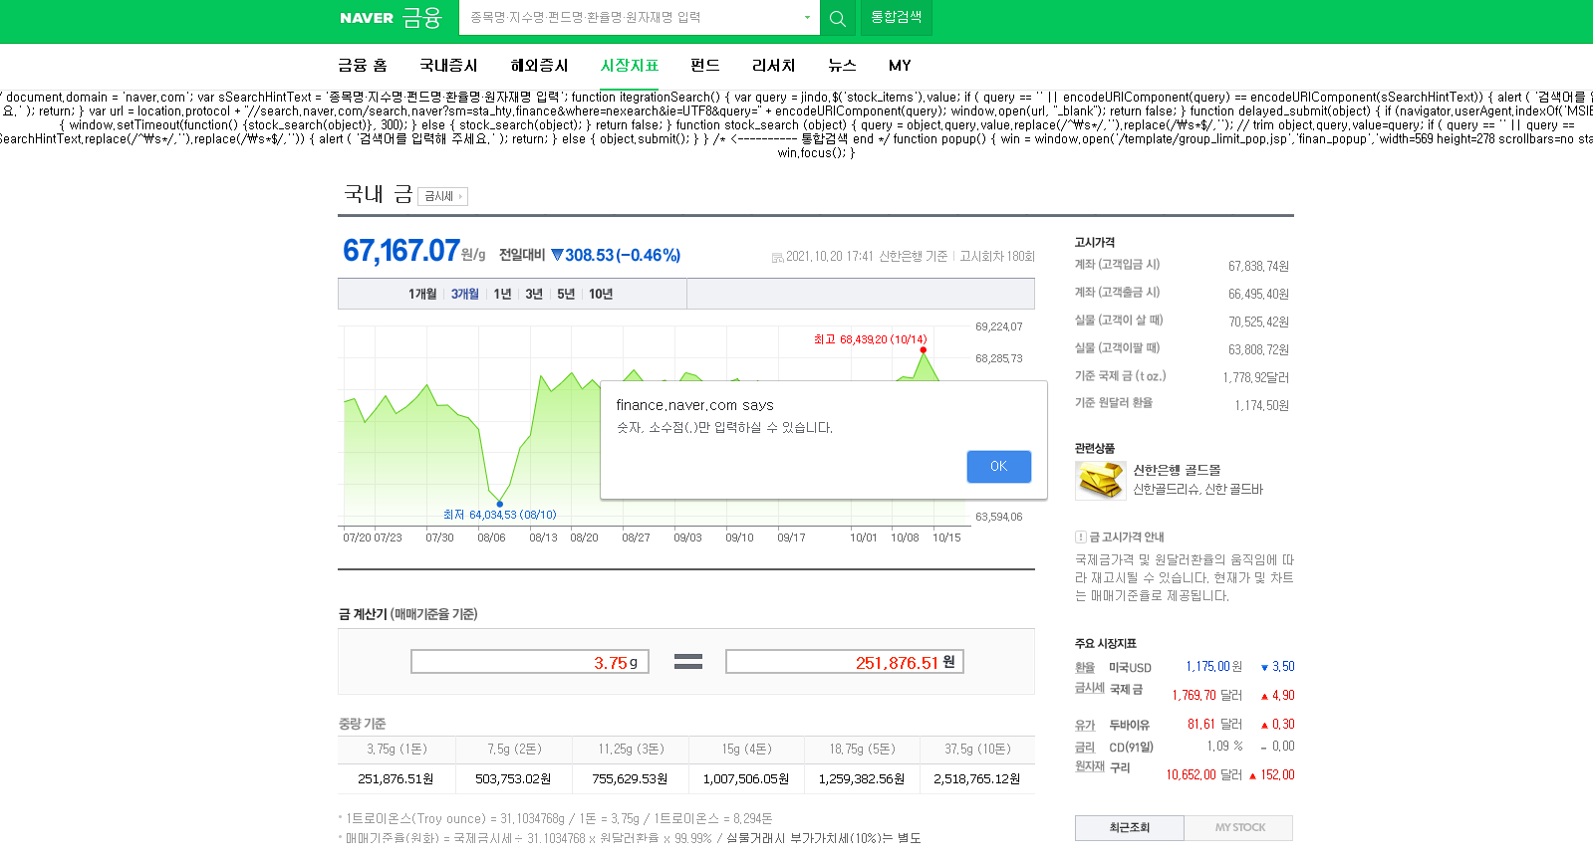The height and width of the screenshot is (862, 1593).
Task: Open the 뉴스 menu
Action: point(842,66)
